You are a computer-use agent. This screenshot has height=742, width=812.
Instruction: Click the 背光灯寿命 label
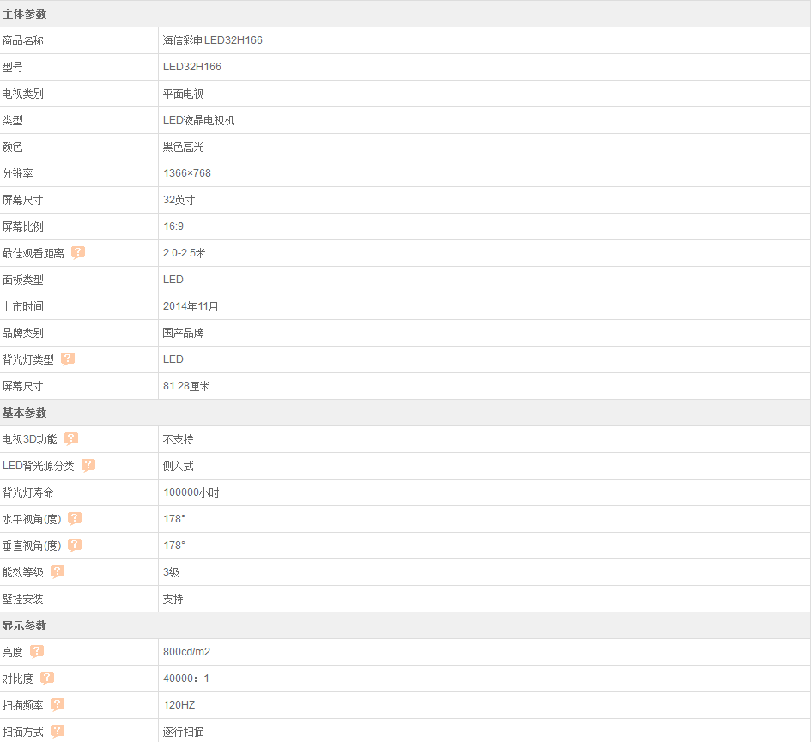(28, 492)
